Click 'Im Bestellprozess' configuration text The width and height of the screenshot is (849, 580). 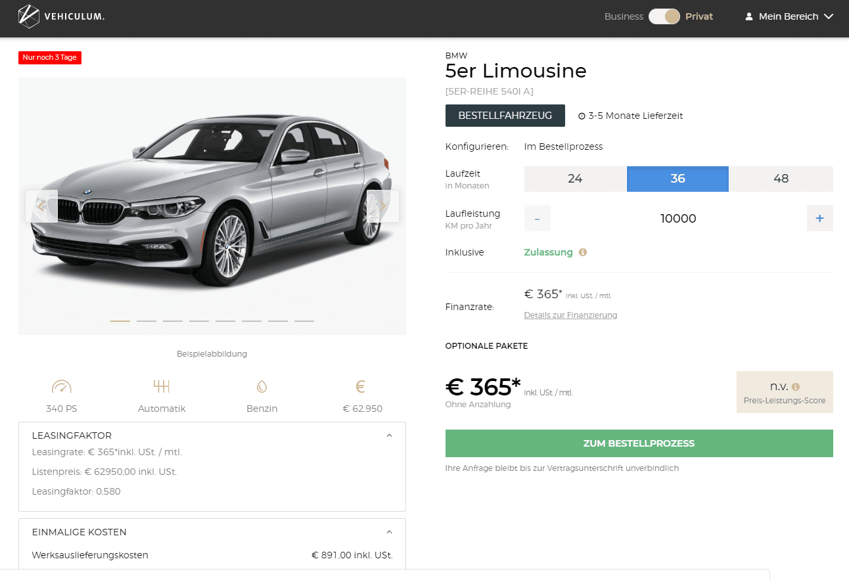(563, 146)
